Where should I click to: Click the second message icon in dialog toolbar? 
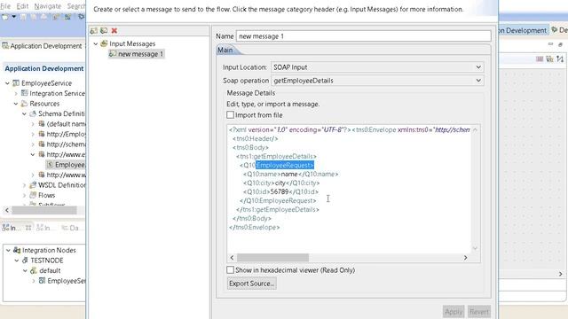[x=104, y=31]
